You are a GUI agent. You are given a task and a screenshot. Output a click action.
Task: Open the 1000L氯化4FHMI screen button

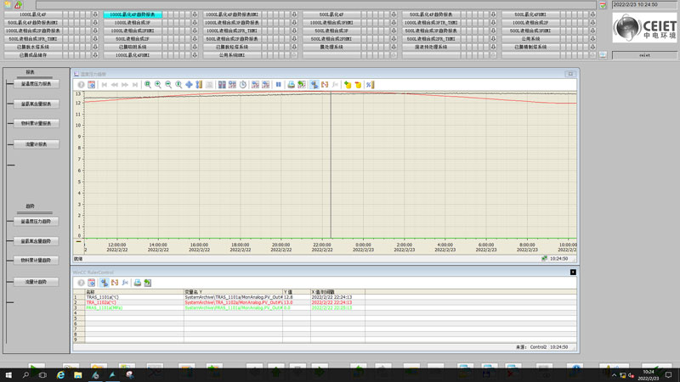click(133, 55)
